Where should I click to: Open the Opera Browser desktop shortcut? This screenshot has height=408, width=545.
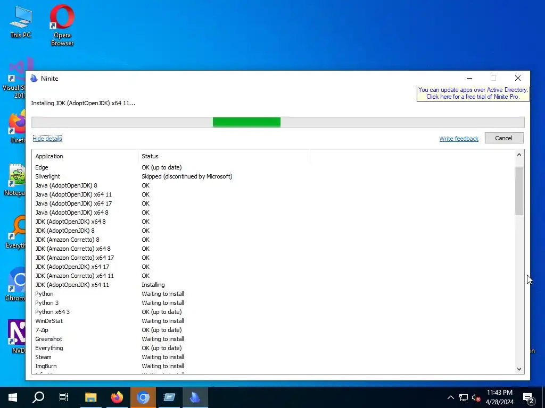pos(62,25)
